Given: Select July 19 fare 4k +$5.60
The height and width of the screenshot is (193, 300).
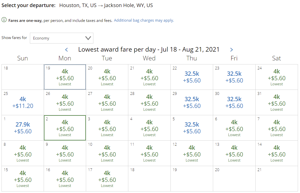Looking at the screenshot, I should pos(65,77).
